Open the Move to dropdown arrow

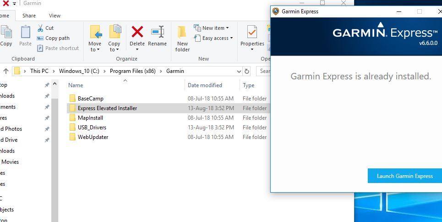pyautogui.click(x=98, y=50)
